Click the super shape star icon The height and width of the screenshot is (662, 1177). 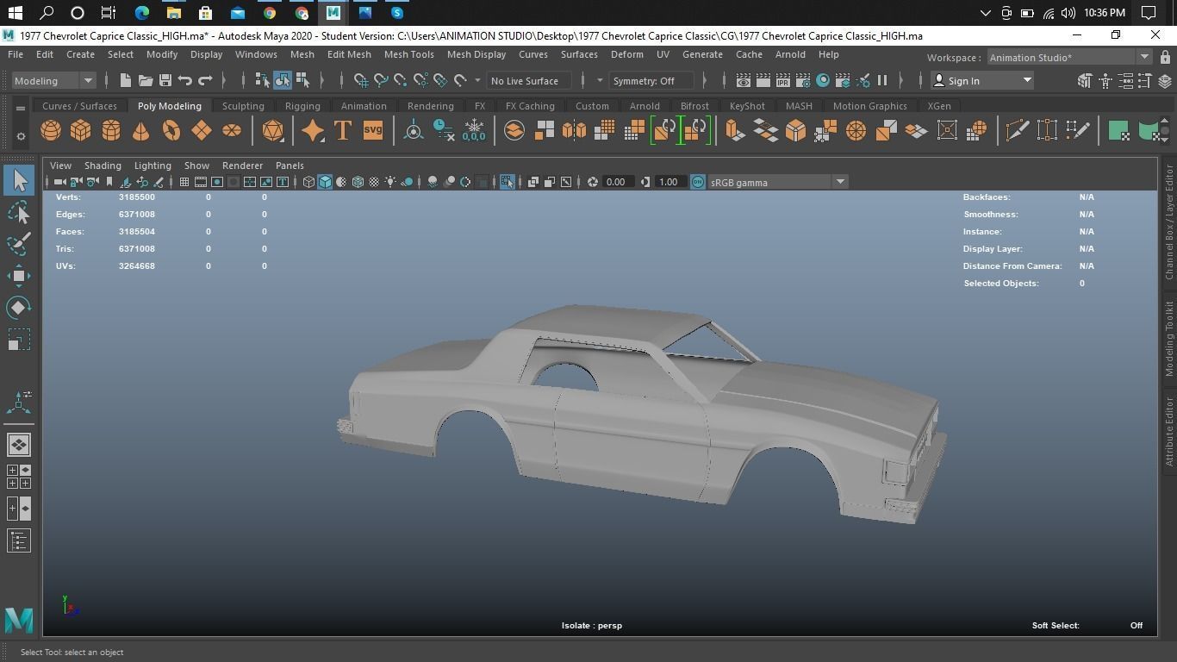pos(313,130)
